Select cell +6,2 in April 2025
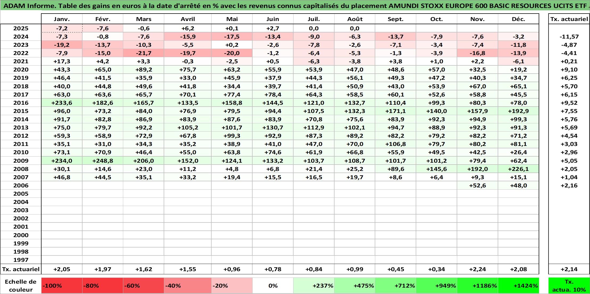Screen dimensions: 590x294 pyautogui.click(x=188, y=28)
